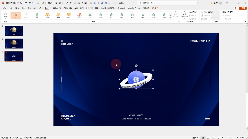Click the orange Share button
The height and width of the screenshot is (139, 248).
point(243,8)
